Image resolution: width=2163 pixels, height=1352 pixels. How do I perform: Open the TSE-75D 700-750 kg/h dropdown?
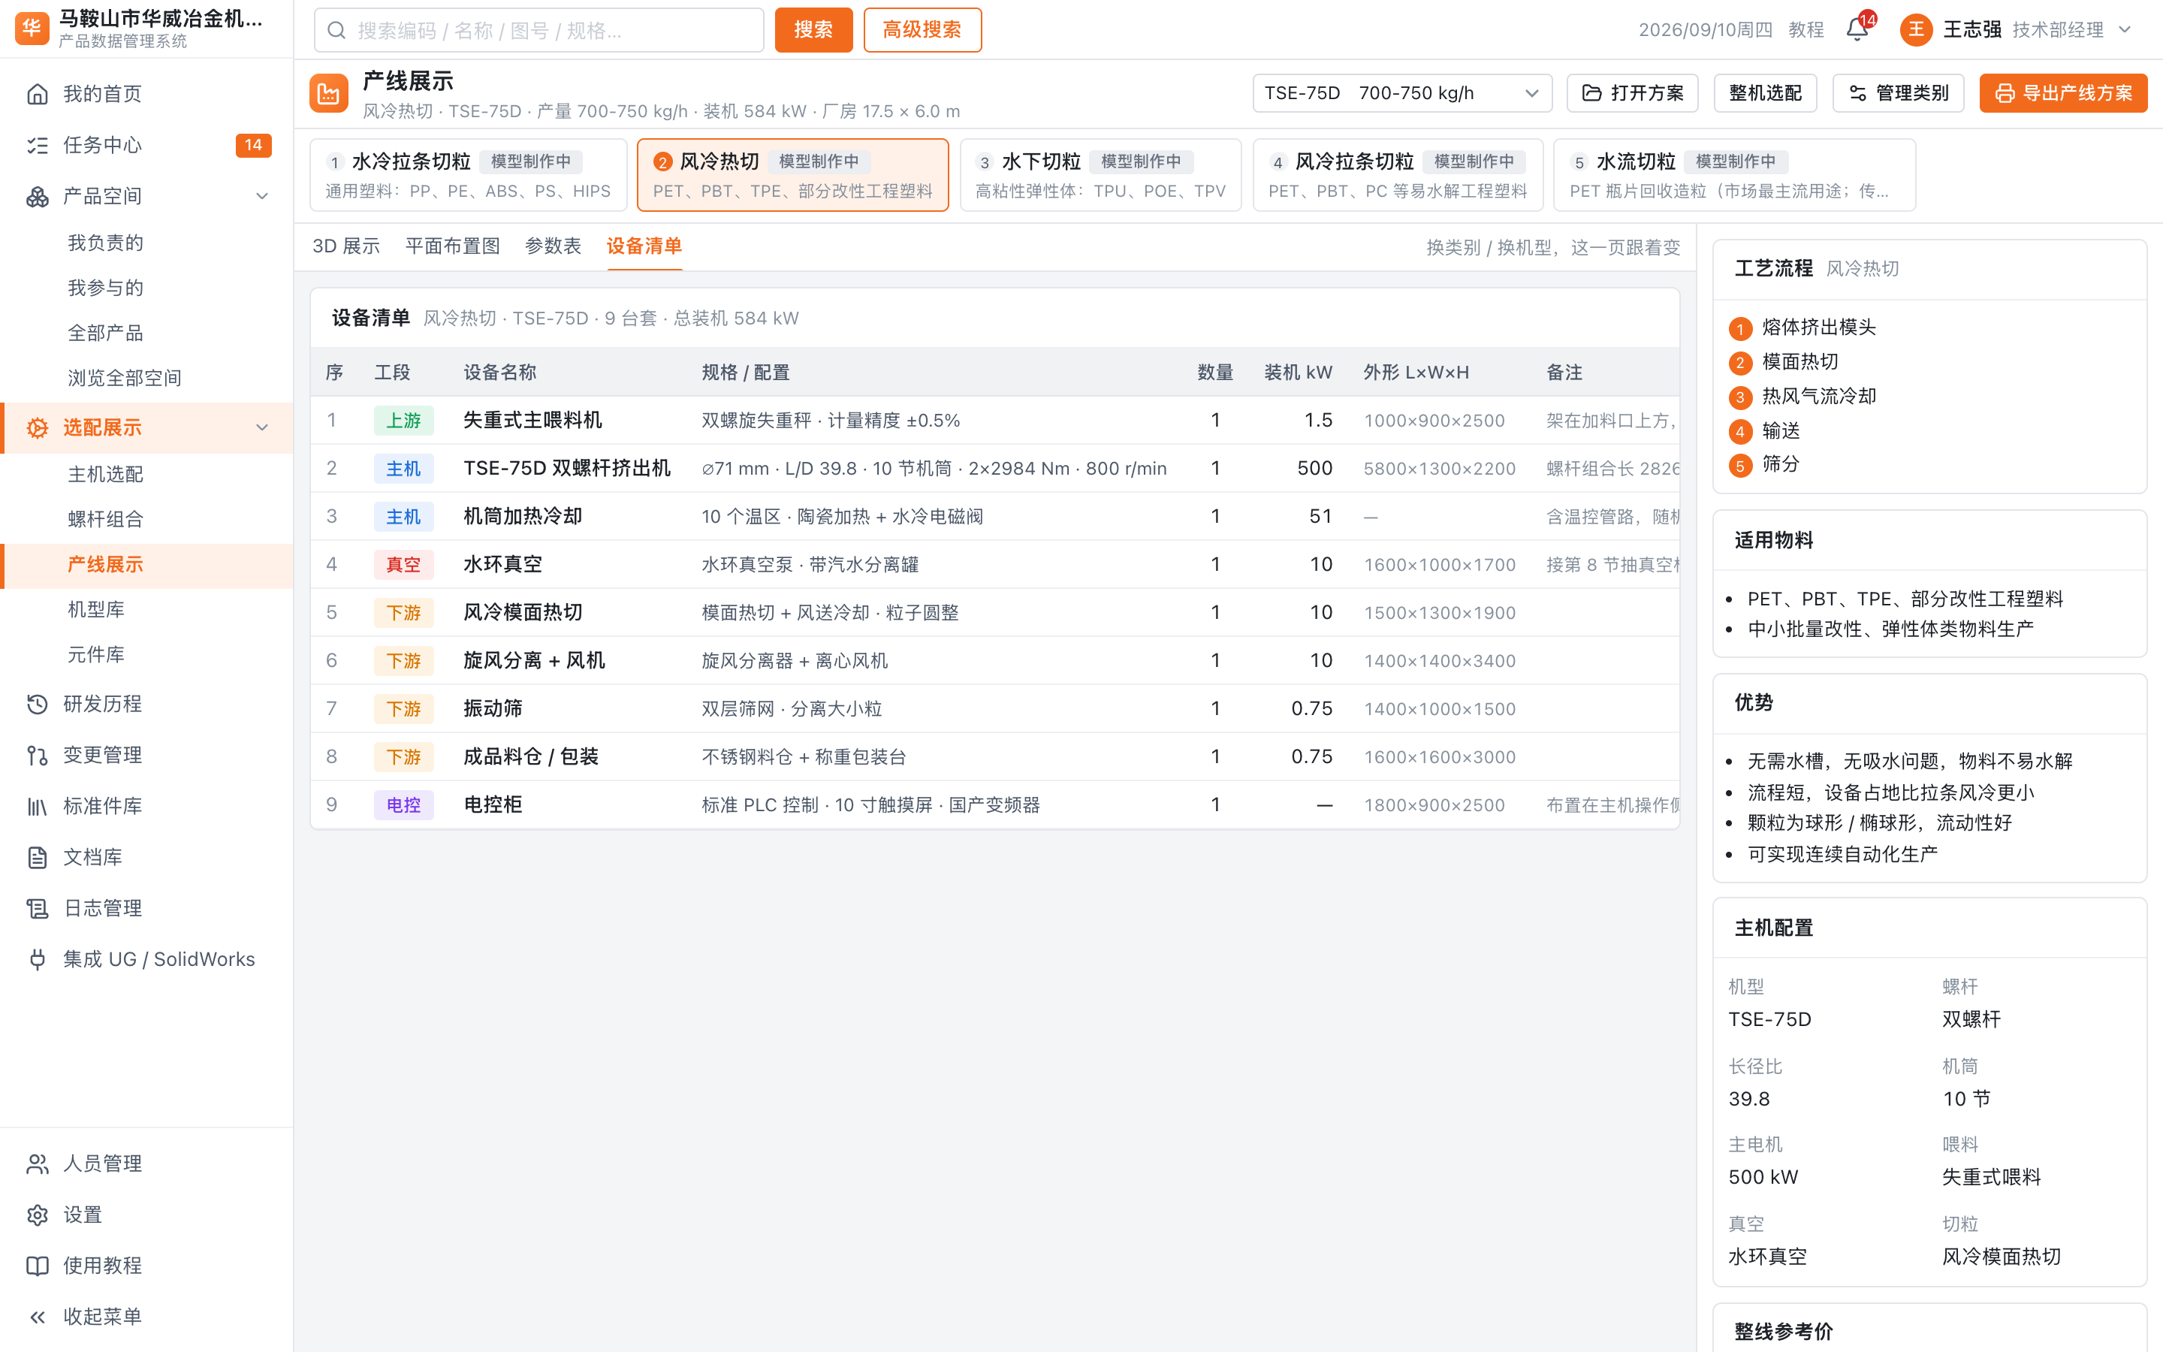[1401, 93]
